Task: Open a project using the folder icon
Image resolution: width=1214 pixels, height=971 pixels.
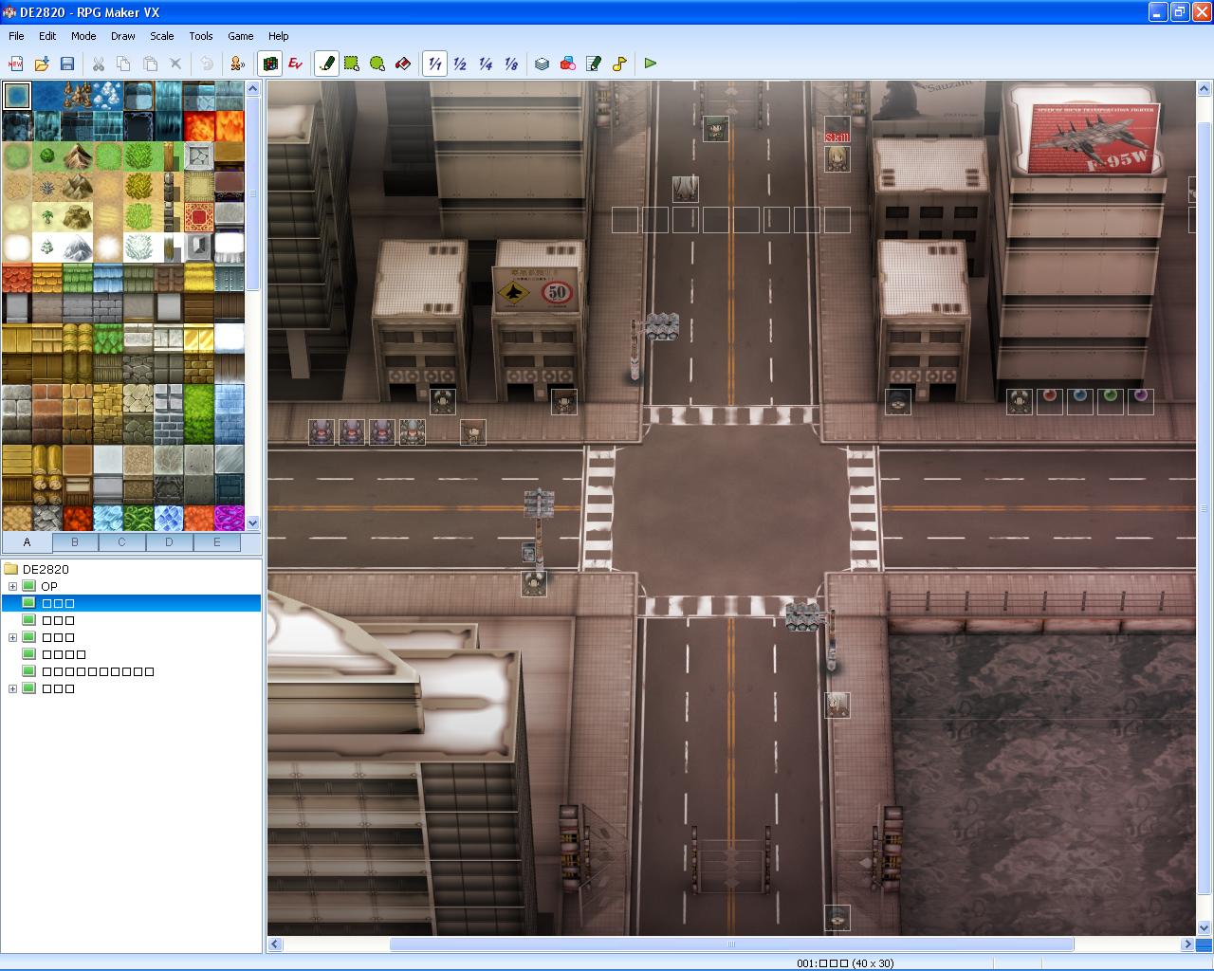Action: pos(42,64)
